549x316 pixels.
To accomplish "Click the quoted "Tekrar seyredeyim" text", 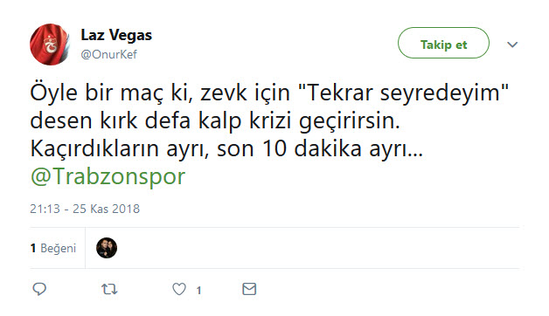I will (403, 93).
